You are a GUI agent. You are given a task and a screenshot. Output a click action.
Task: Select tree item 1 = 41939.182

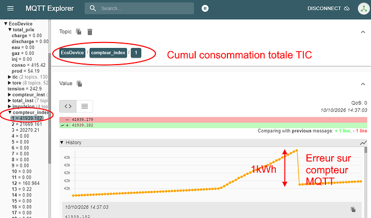27,118
